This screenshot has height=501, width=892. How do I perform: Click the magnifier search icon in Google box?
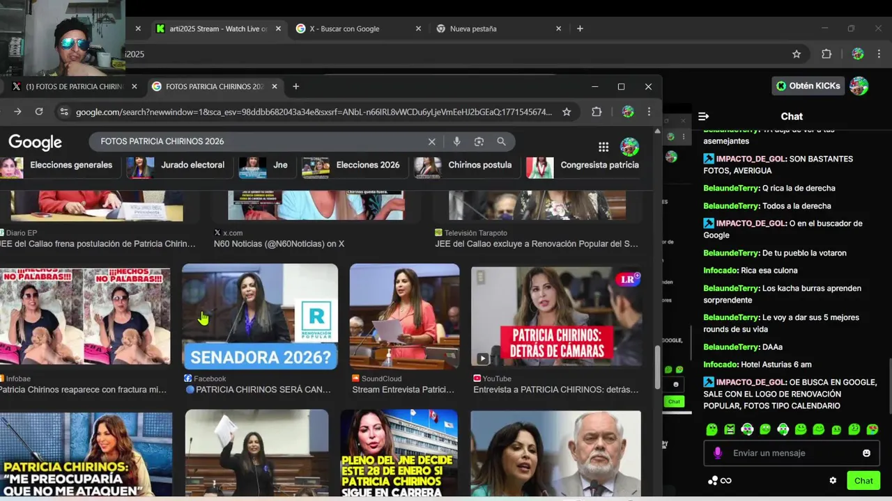(501, 141)
